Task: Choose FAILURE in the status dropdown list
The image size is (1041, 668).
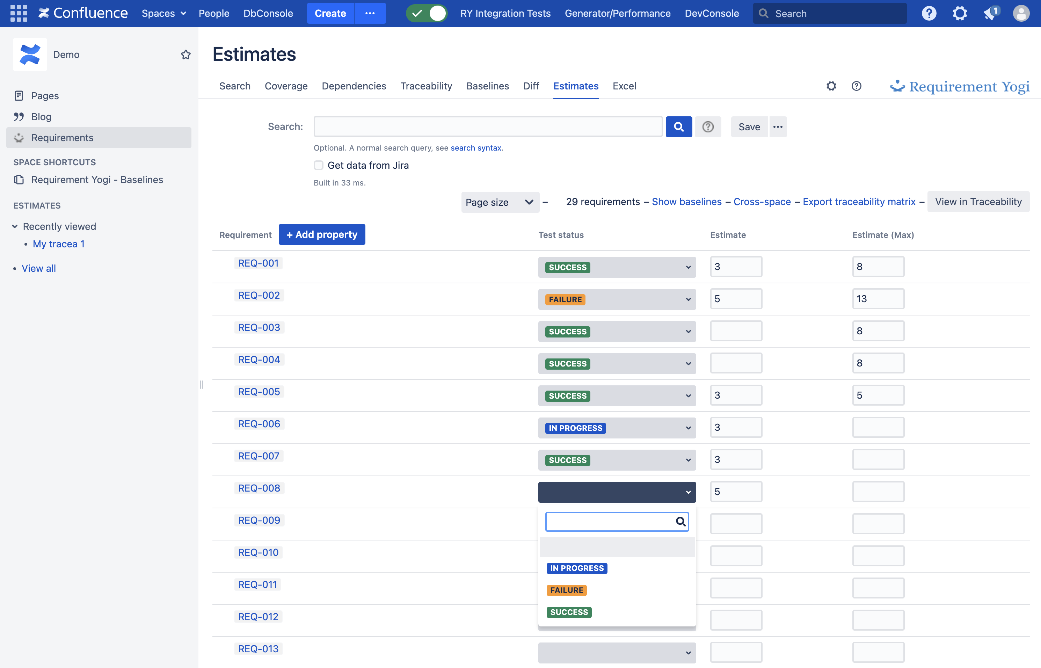Action: [567, 590]
